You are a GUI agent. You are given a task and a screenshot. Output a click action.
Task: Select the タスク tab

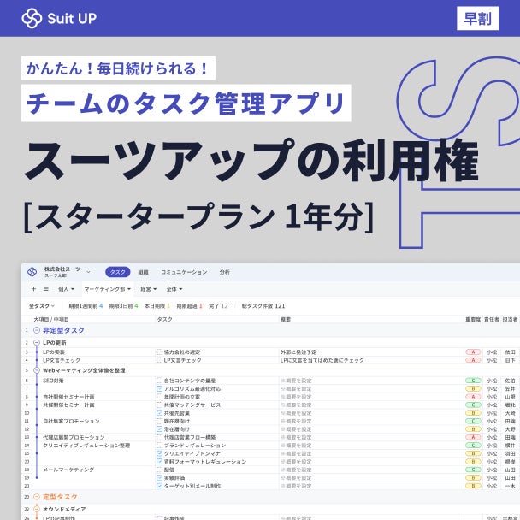(118, 272)
